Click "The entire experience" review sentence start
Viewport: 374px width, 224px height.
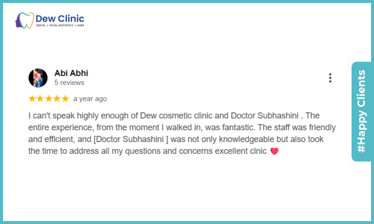pyautogui.click(x=309, y=115)
